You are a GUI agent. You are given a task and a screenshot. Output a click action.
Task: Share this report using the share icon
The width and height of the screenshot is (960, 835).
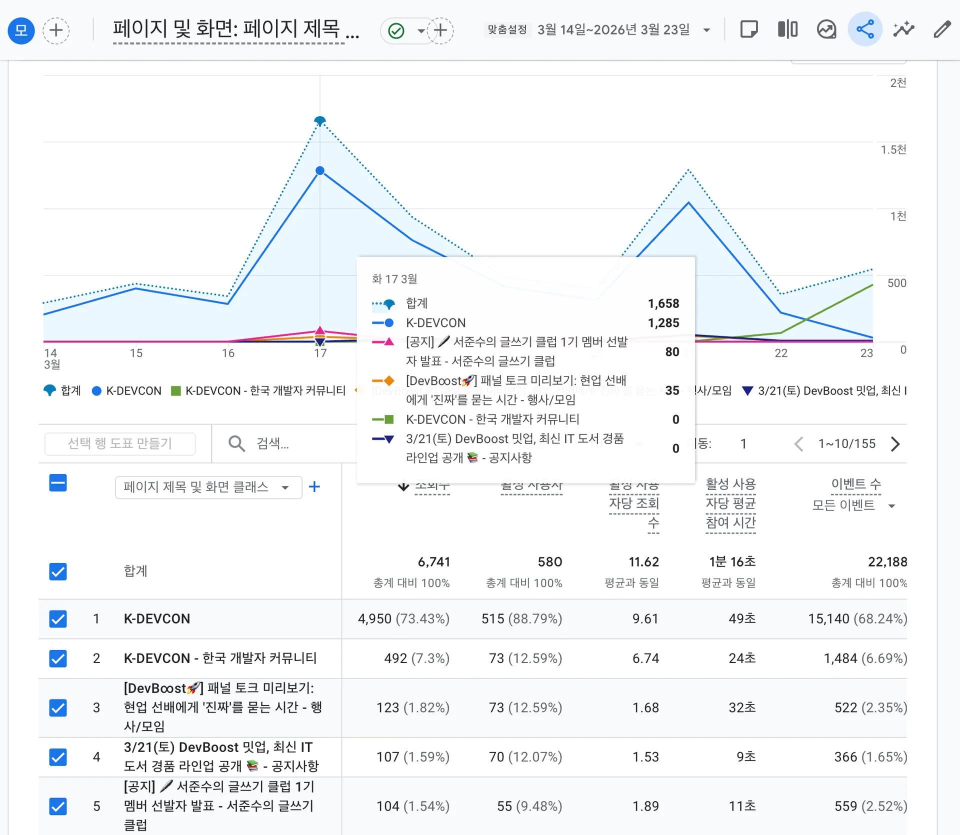pos(865,29)
